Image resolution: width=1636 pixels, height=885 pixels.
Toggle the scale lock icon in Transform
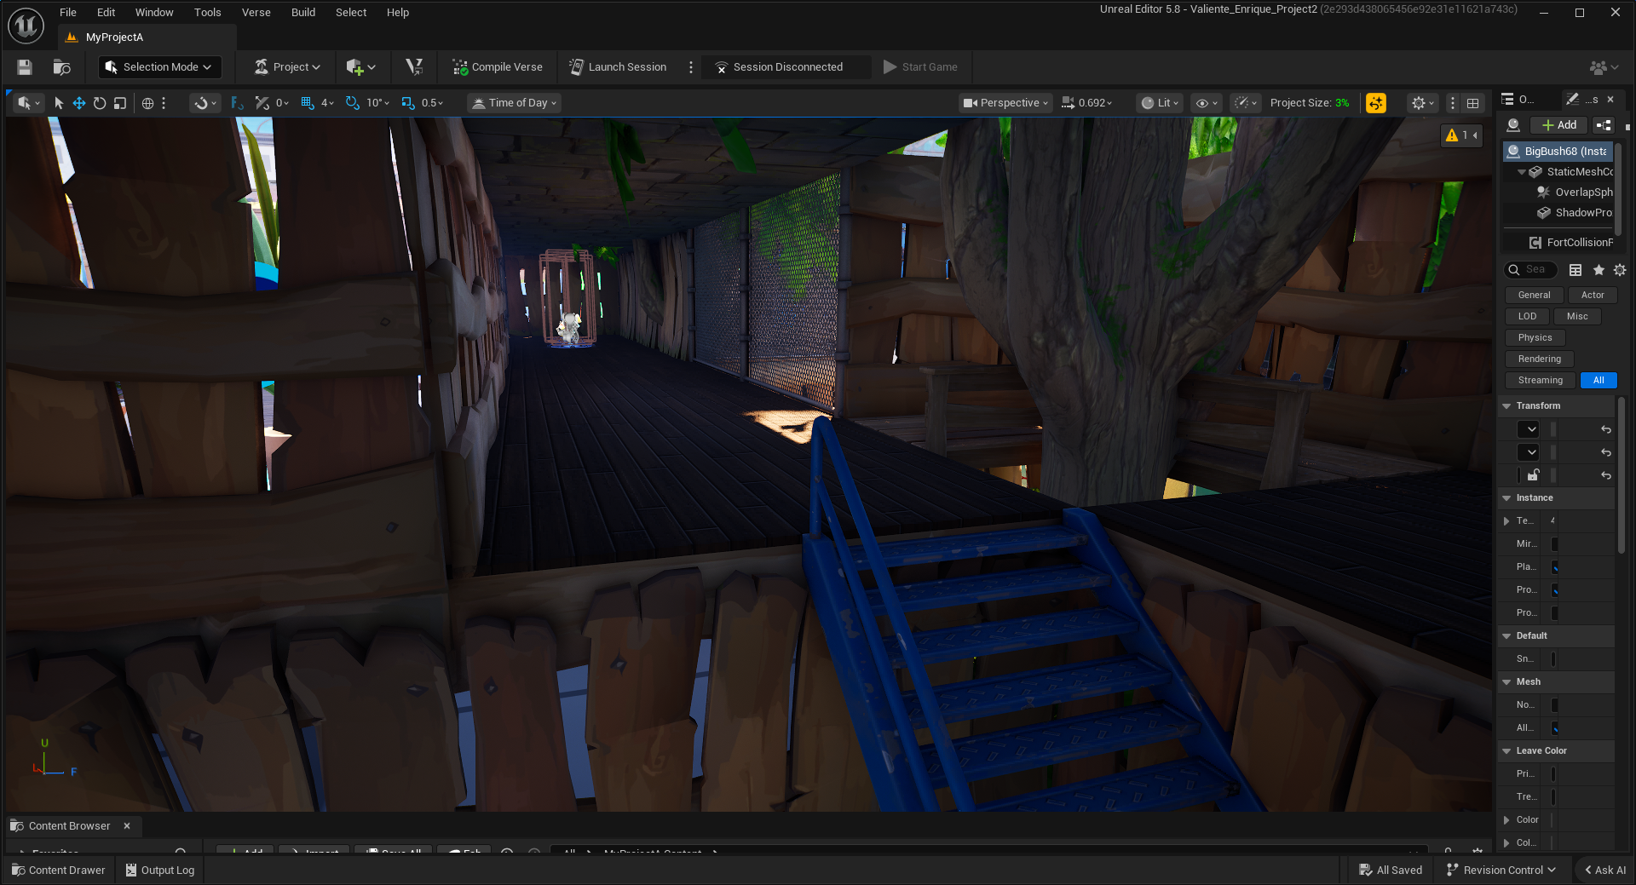[1533, 475]
